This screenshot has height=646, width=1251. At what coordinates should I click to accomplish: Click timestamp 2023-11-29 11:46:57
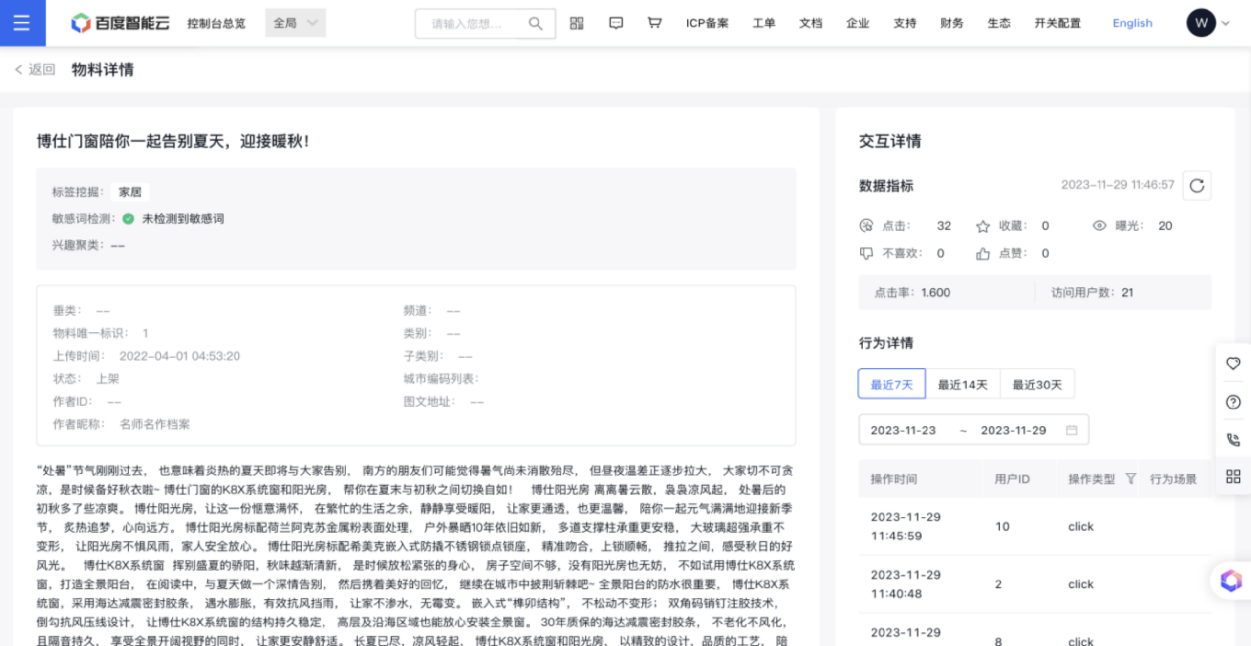1118,185
